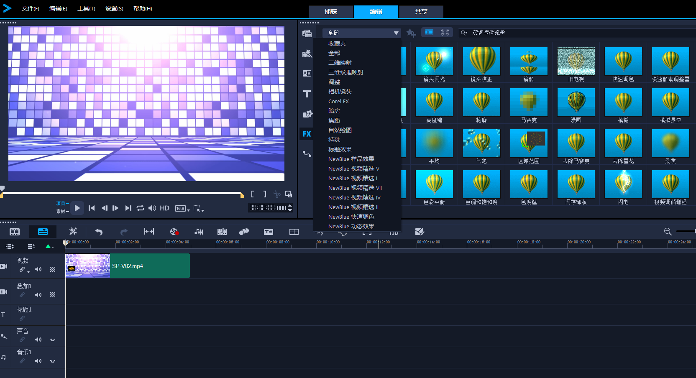The height and width of the screenshot is (378, 696).
Task: Open the 16:9 aspect ratio dropdown
Action: tap(182, 208)
